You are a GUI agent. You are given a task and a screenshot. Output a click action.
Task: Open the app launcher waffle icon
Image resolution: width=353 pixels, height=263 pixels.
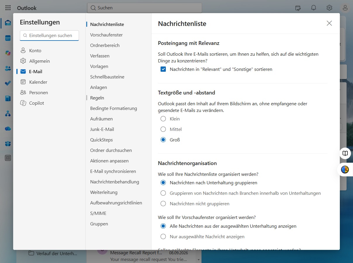pos(8,8)
